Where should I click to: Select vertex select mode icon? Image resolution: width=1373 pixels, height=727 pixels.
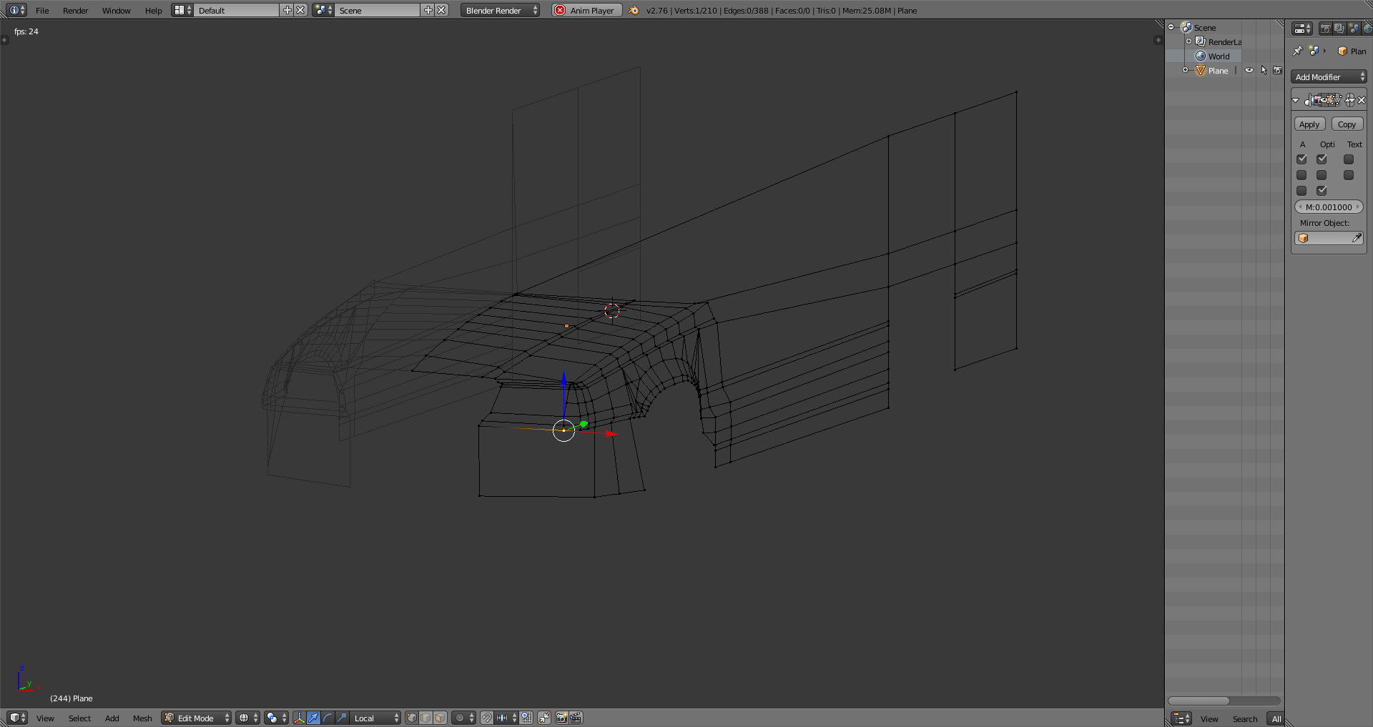pos(412,718)
